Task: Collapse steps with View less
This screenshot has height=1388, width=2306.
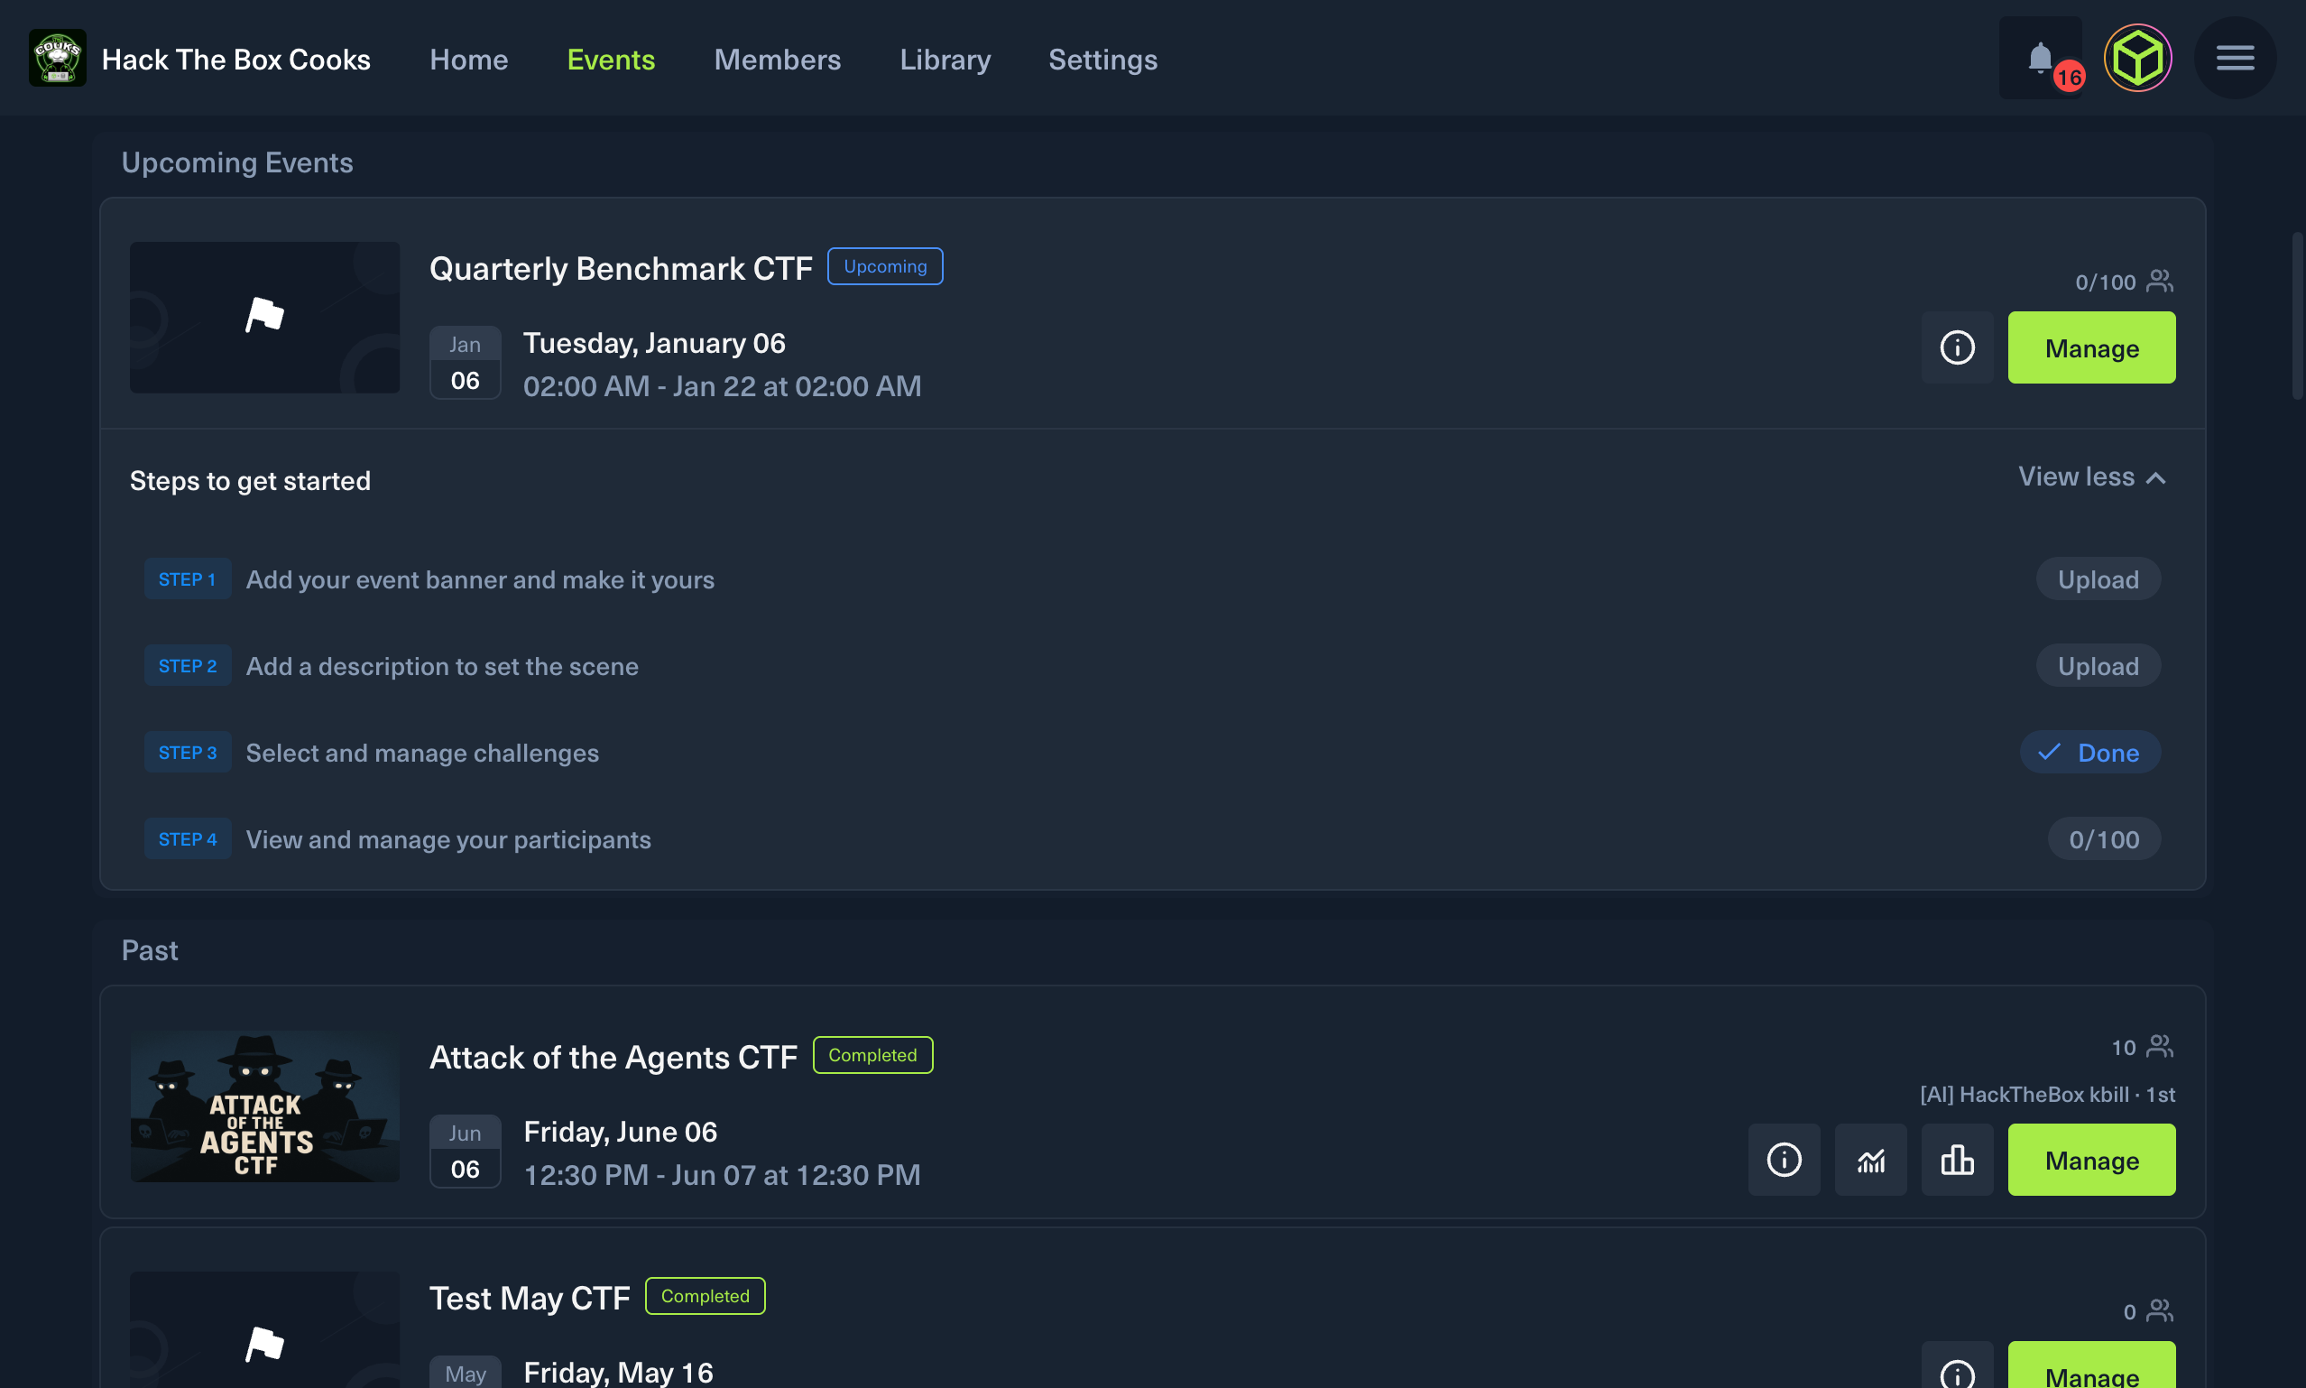Action: click(x=2091, y=477)
